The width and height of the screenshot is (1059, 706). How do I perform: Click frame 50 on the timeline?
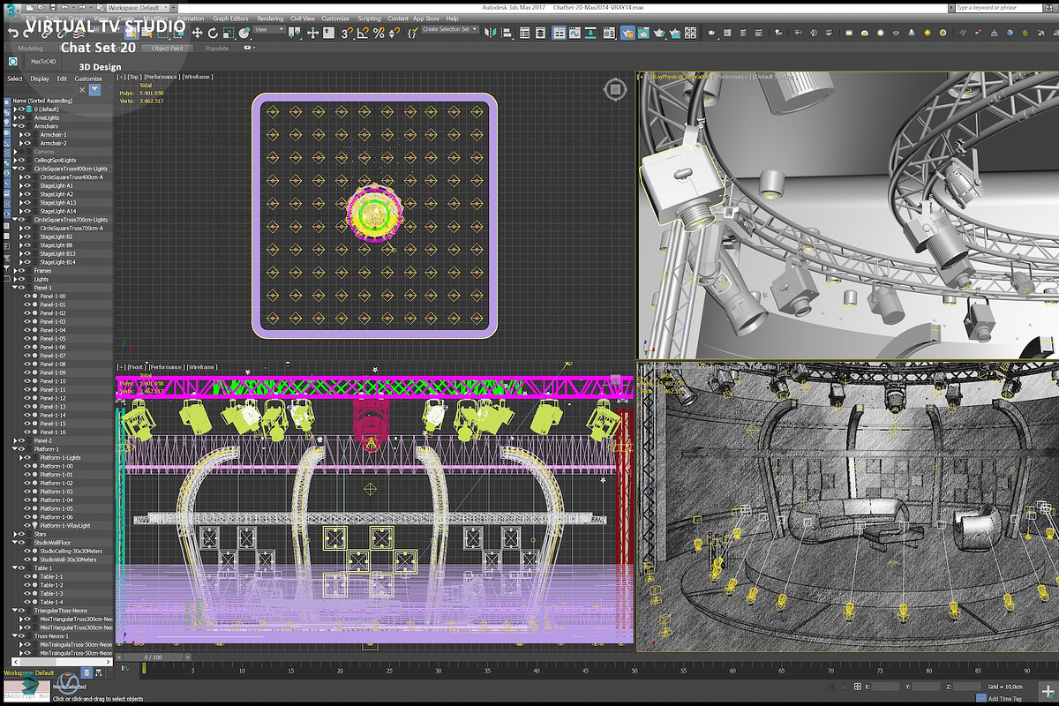pyautogui.click(x=634, y=672)
